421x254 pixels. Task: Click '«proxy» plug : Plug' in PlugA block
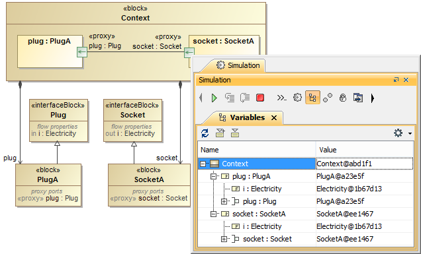pyautogui.click(x=48, y=199)
